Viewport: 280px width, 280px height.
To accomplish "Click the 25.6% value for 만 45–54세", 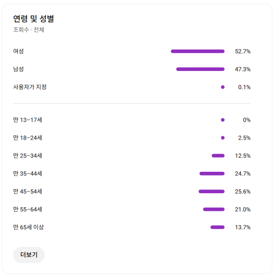I will 243,191.
